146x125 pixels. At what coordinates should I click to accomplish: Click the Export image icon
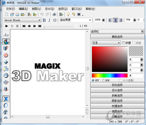22,15
